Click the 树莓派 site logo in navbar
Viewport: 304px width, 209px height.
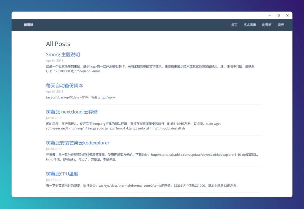coord(28,25)
